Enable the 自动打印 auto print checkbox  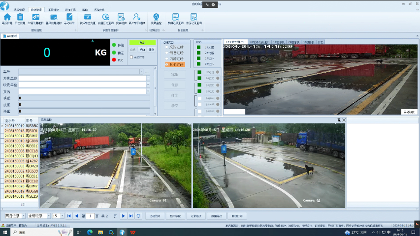click(130, 57)
